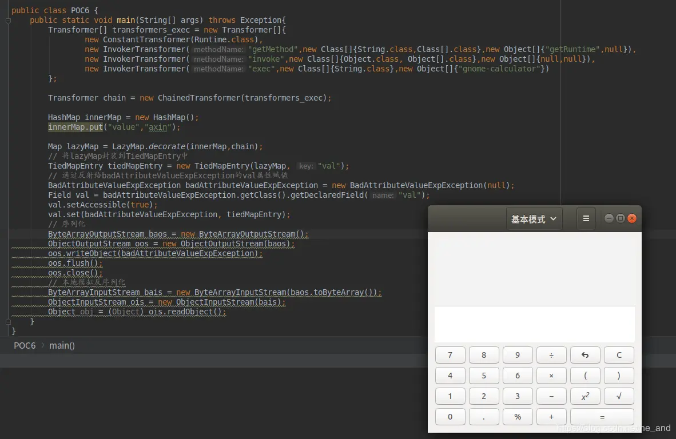Image resolution: width=676 pixels, height=439 pixels.
Task: Click the class name POC6 in declaration
Action: coord(80,10)
